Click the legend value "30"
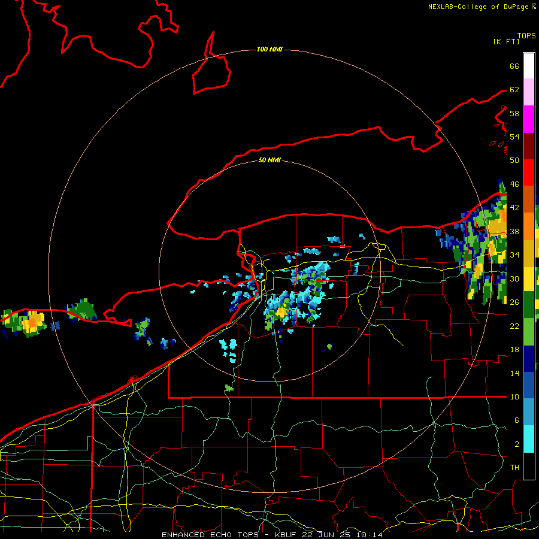This screenshot has height=539, width=539. (514, 278)
